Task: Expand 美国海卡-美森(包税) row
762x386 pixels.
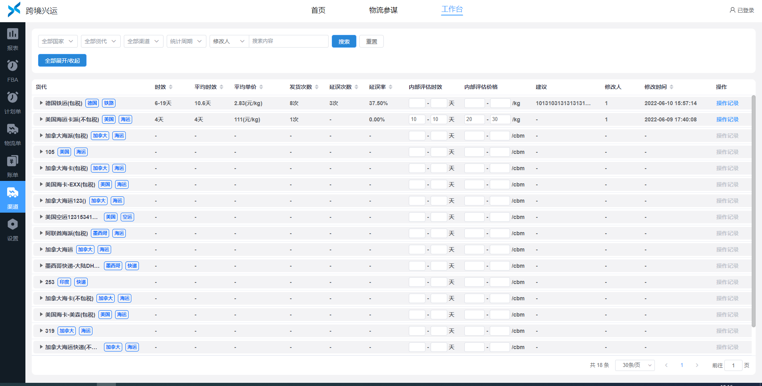Action: point(41,315)
